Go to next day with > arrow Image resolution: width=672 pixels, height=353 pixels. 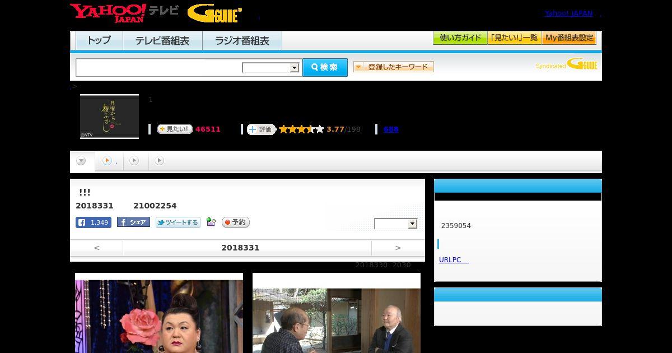coord(398,248)
